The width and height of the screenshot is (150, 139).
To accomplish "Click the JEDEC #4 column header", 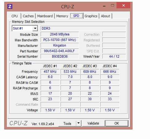I will (110, 66).
